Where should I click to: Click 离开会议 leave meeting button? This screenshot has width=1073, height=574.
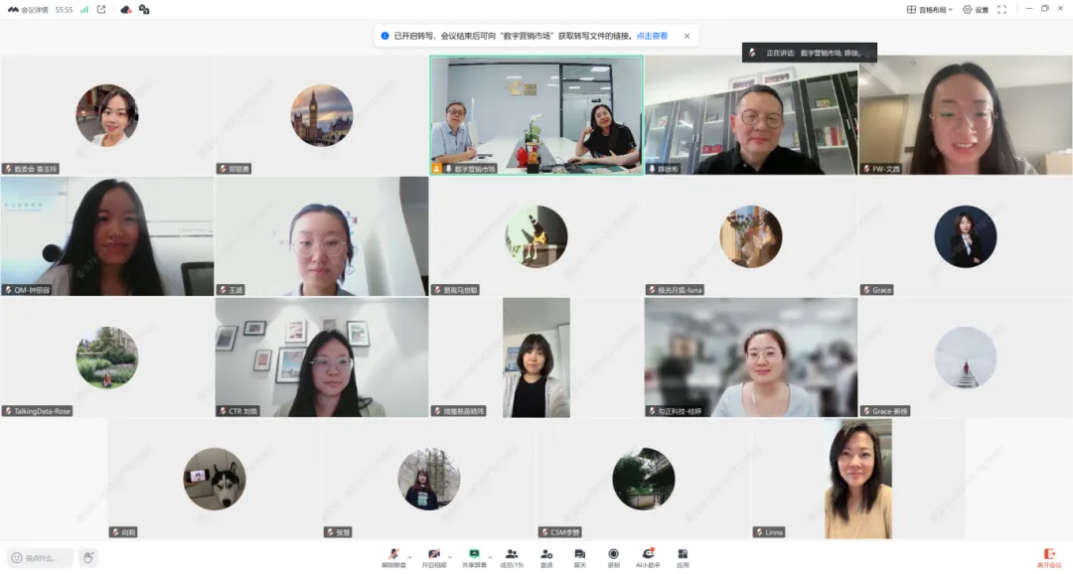(x=1048, y=557)
